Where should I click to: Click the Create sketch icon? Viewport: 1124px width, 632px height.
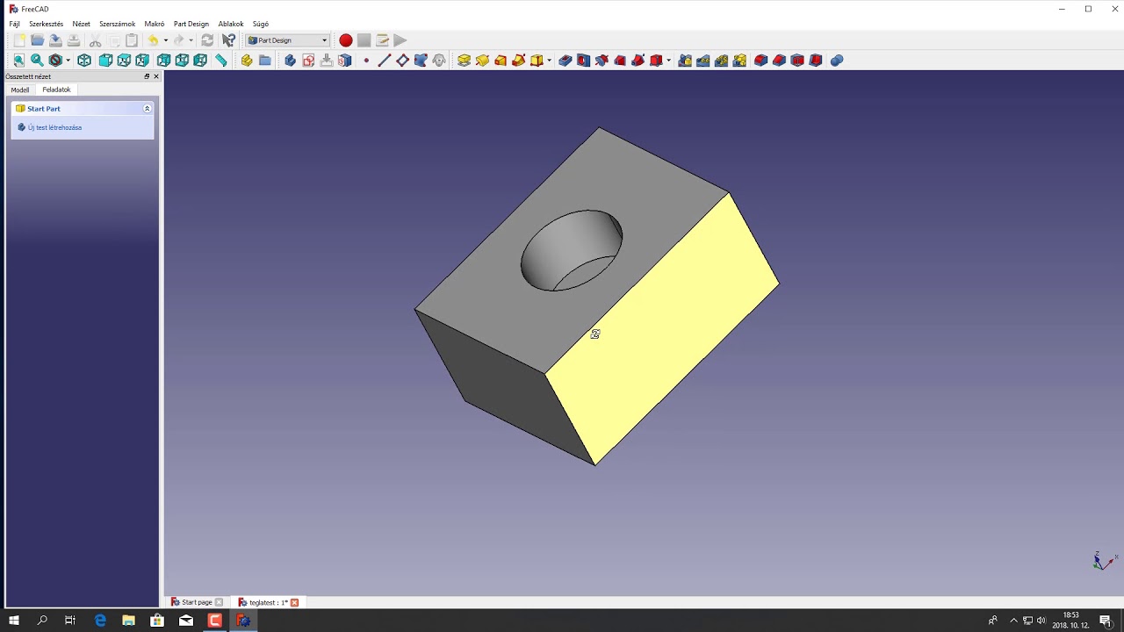point(308,61)
